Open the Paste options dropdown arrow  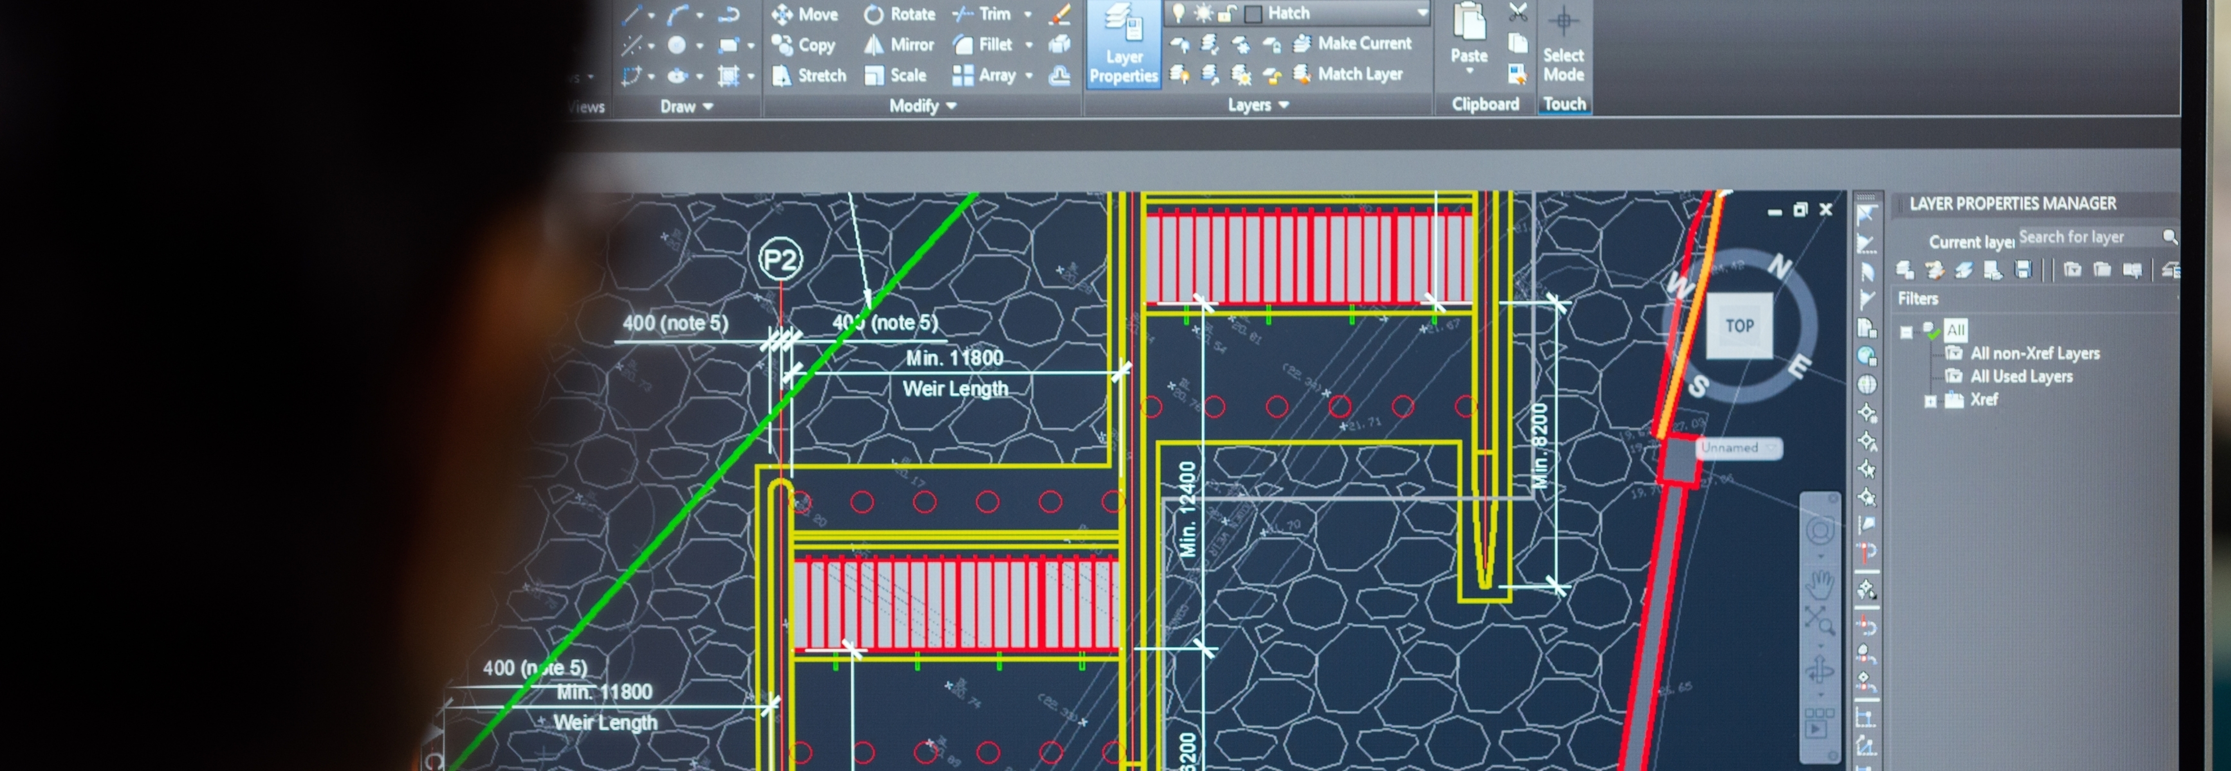tap(1469, 71)
